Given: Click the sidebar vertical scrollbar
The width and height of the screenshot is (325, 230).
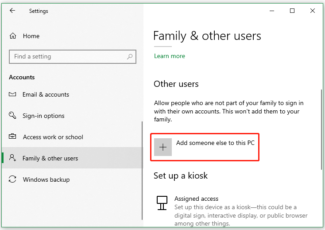Looking at the screenshot, I should pos(142,171).
